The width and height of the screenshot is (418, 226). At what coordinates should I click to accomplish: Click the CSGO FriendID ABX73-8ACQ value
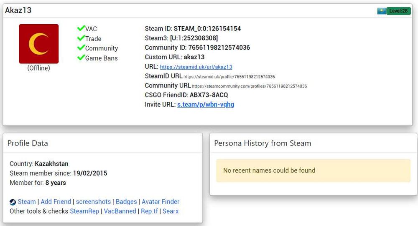pyautogui.click(x=209, y=95)
